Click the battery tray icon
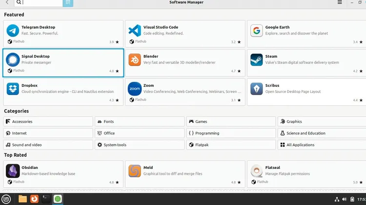 [x=352, y=199]
